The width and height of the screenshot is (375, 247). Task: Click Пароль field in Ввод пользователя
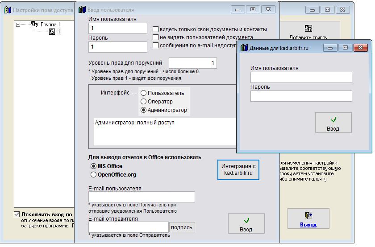118,47
